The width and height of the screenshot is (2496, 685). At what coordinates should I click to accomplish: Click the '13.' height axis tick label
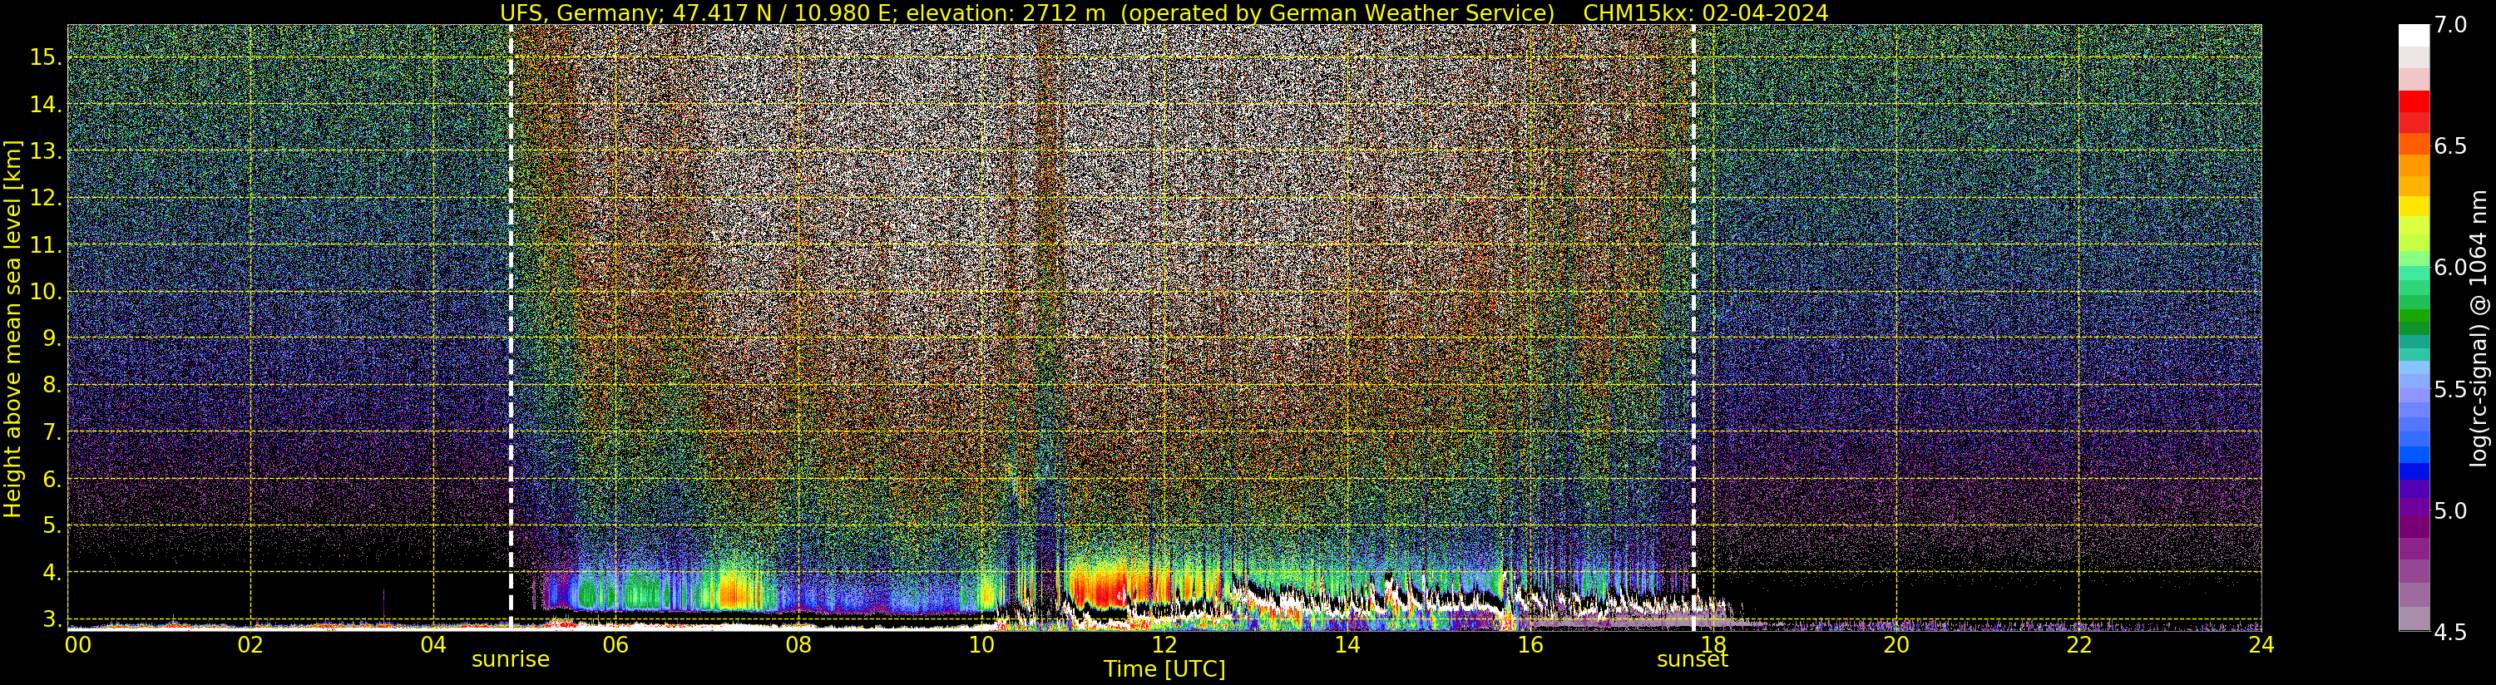point(46,152)
